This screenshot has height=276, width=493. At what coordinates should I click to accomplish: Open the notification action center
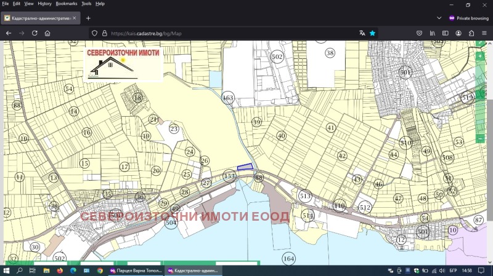pyautogui.click(x=481, y=270)
